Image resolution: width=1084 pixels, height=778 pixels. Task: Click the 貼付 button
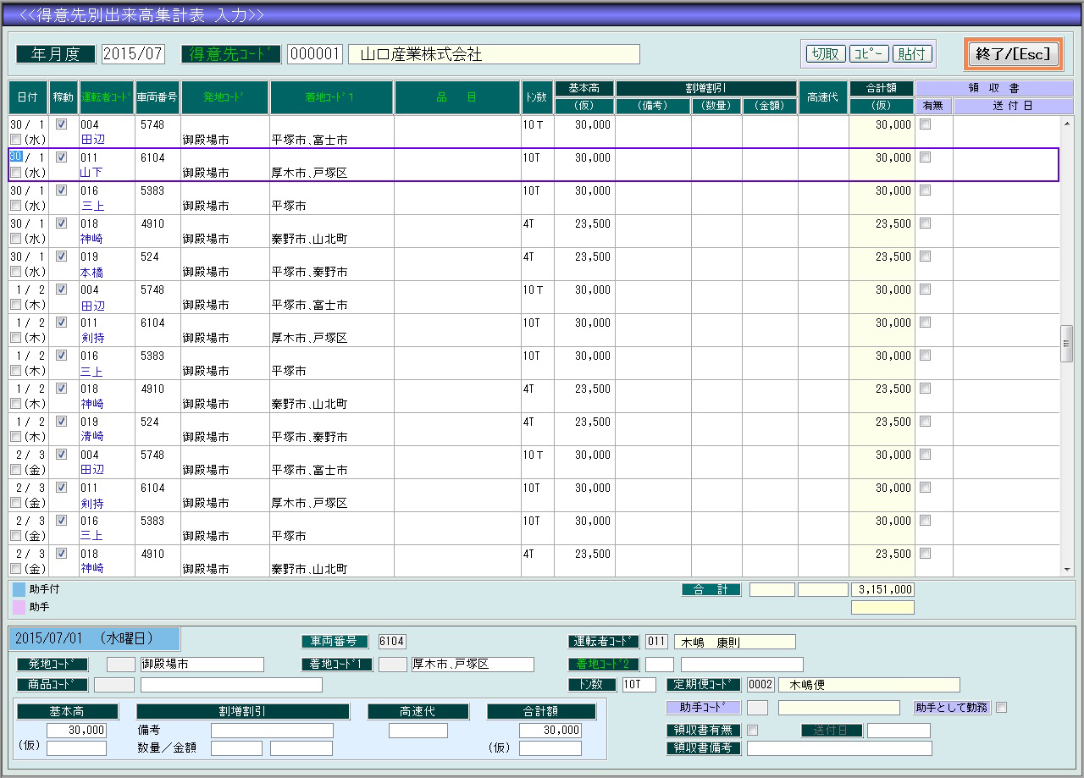point(912,54)
